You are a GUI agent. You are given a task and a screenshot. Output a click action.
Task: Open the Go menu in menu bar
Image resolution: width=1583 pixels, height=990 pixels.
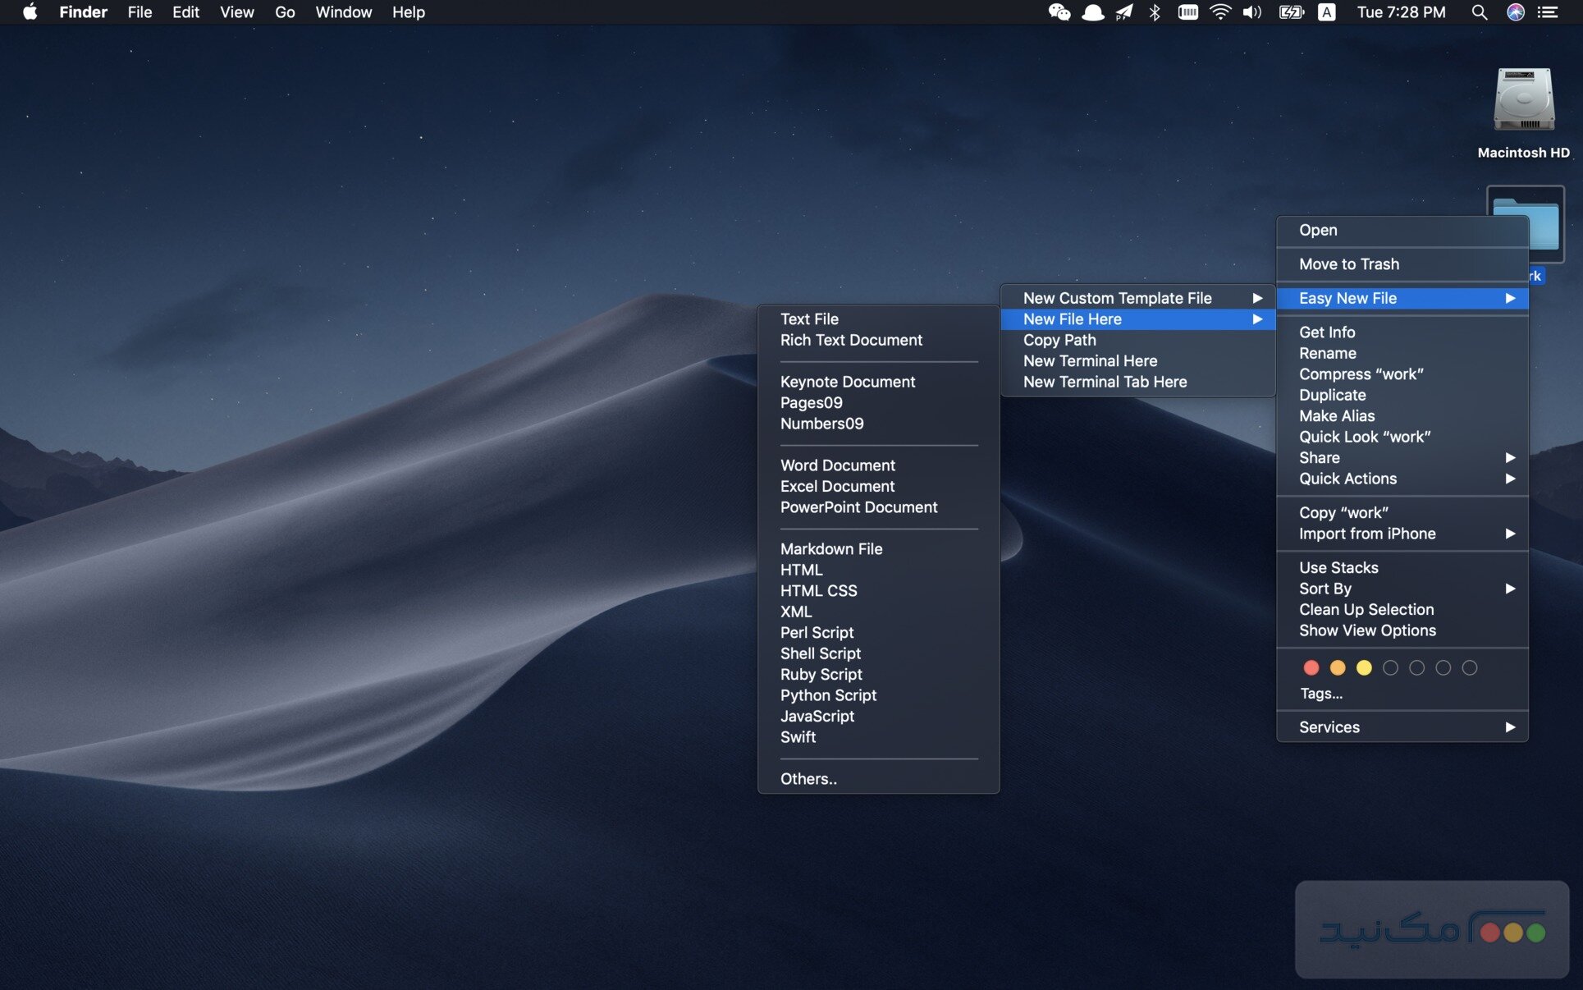coord(284,12)
